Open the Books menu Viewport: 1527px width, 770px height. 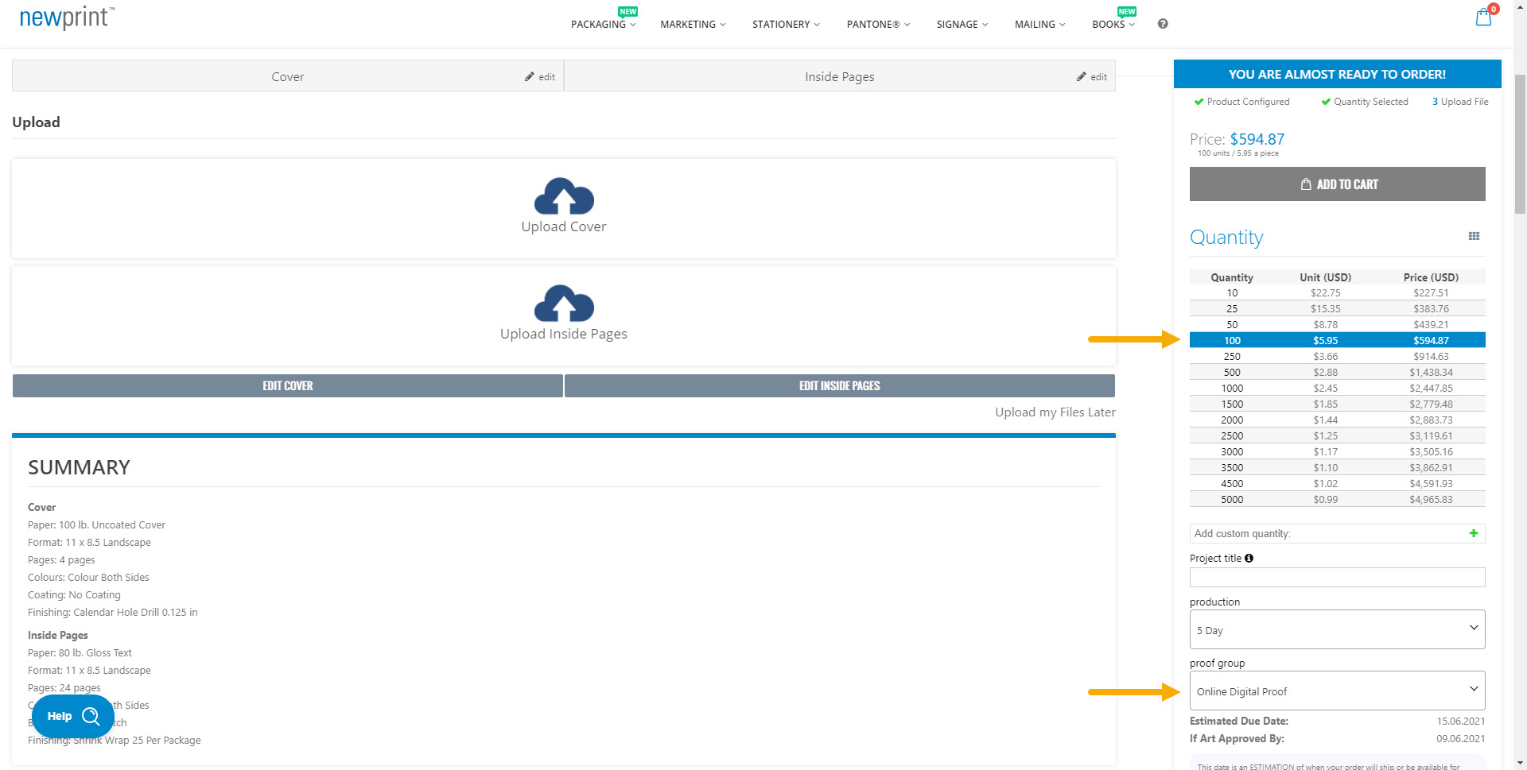click(x=1113, y=25)
